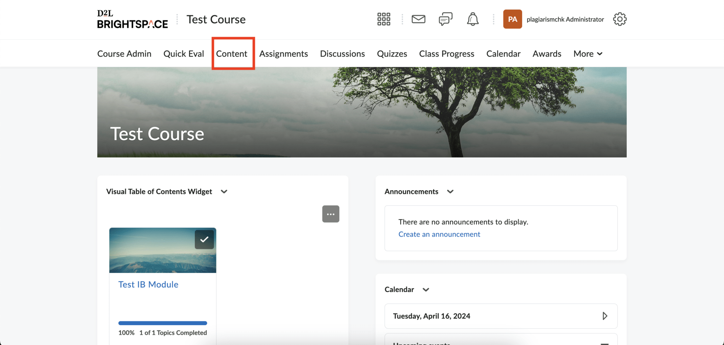Open the email messages icon
The width and height of the screenshot is (724, 345).
point(418,19)
